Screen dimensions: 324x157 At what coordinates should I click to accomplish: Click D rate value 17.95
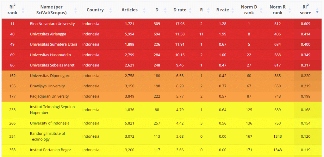pos(180,24)
